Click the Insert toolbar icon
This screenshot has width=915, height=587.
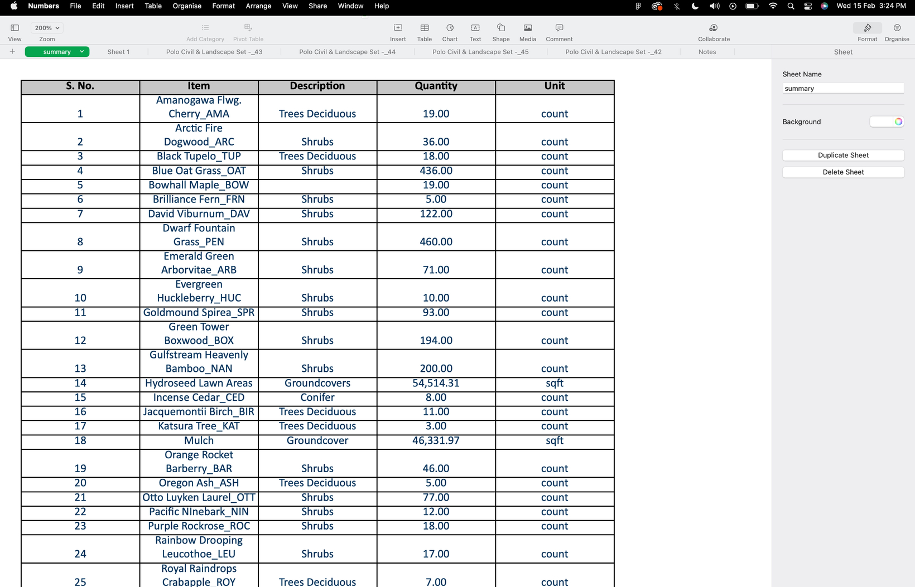(398, 28)
